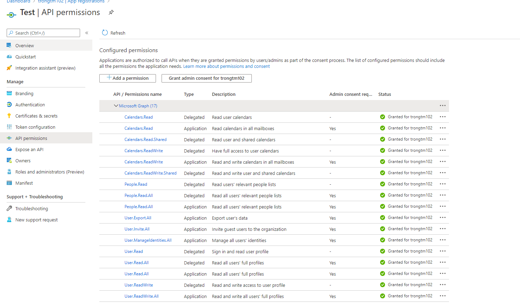This screenshot has width=520, height=305.
Task: Open the Calendars.Read.Shared permission link
Action: coord(145,139)
